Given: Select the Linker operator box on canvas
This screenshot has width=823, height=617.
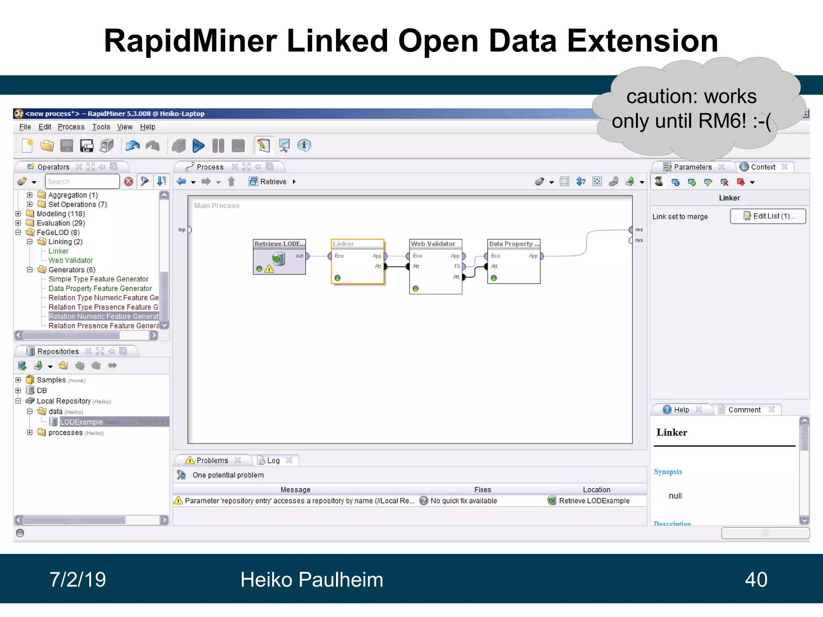Looking at the screenshot, I should tap(357, 262).
